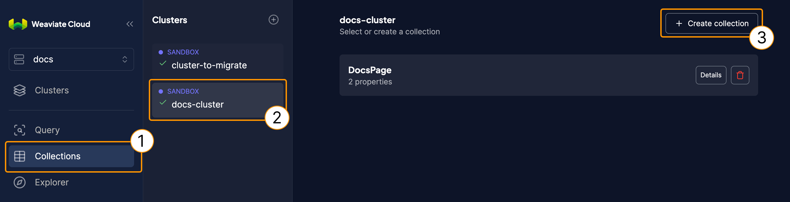The width and height of the screenshot is (790, 202).
Task: Click the Clusters panel heading
Action: click(169, 20)
